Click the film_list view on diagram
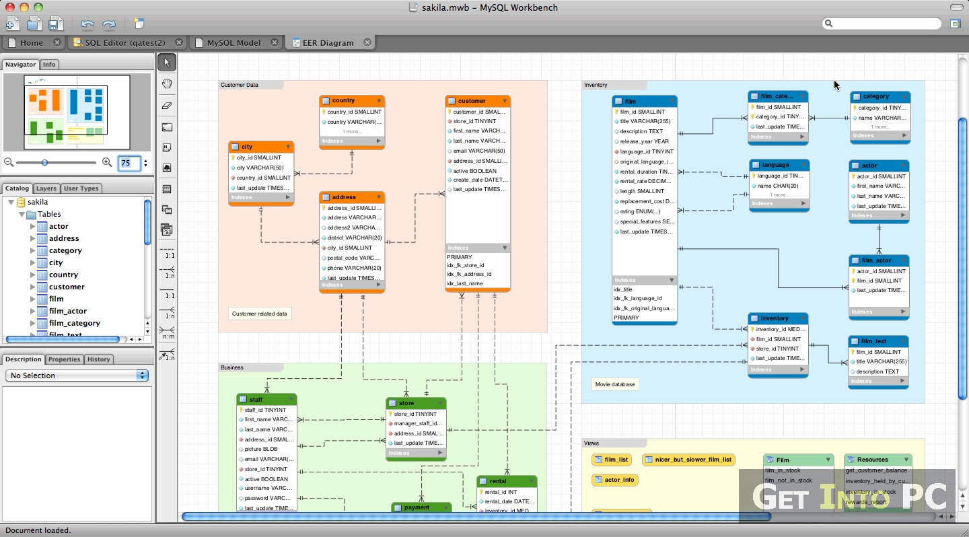The height and width of the screenshot is (537, 969). [x=611, y=460]
